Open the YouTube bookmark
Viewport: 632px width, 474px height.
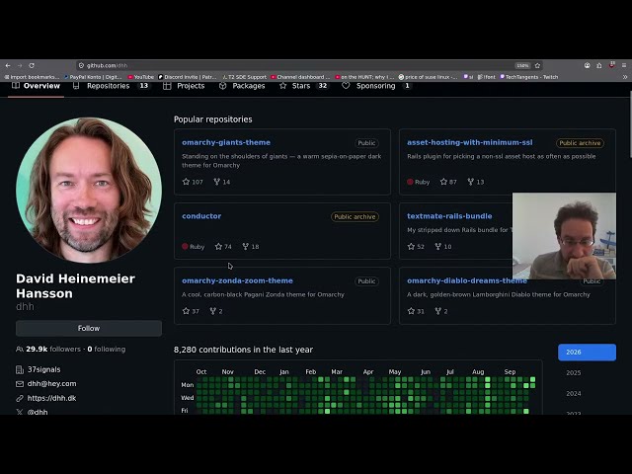141,77
